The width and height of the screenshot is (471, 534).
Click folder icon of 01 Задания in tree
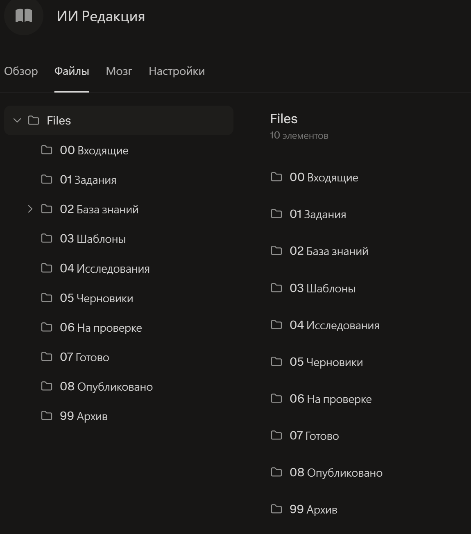(x=47, y=179)
